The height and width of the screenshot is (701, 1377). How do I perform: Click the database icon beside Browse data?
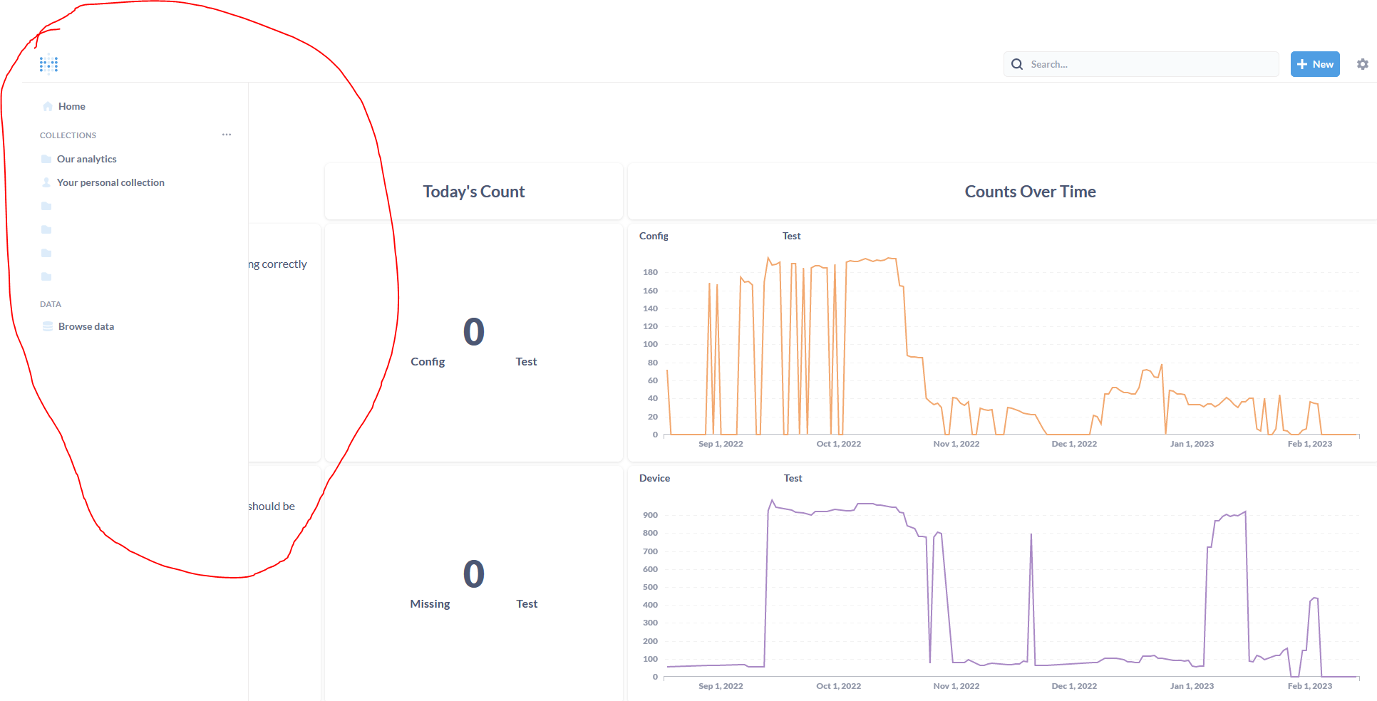click(47, 326)
